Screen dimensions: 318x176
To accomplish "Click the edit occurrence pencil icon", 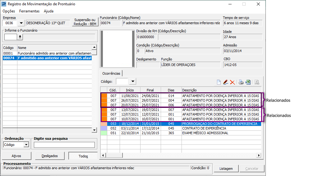I will [225, 82].
